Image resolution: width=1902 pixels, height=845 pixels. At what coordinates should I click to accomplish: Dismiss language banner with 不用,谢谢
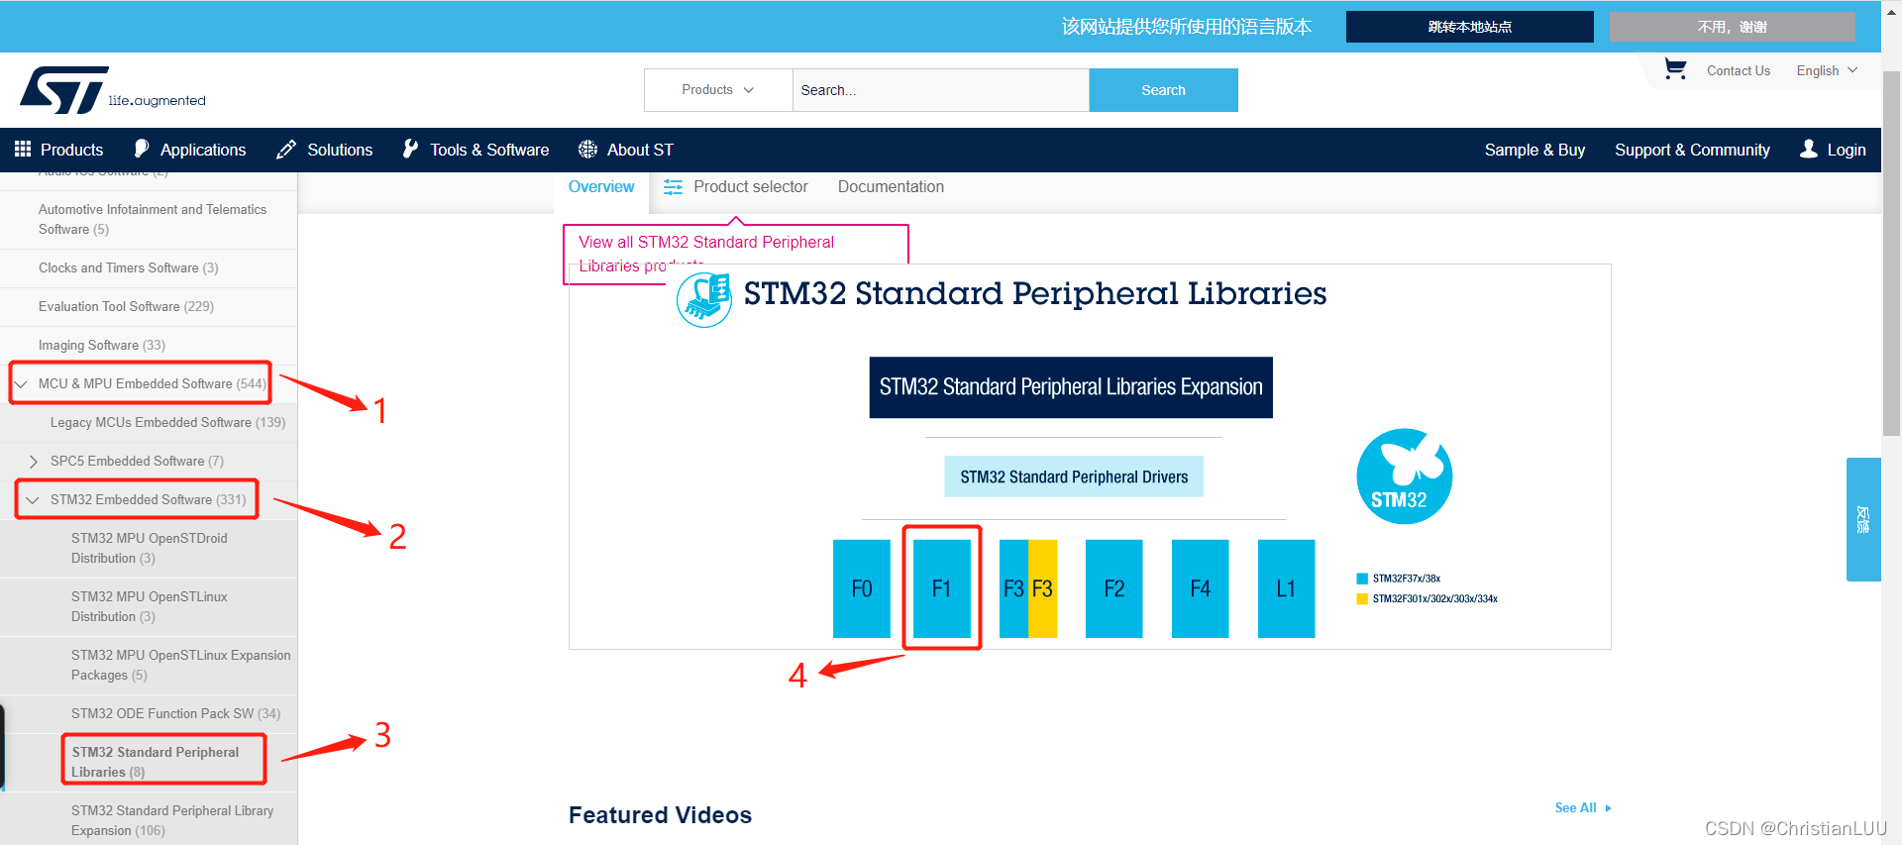(1733, 27)
